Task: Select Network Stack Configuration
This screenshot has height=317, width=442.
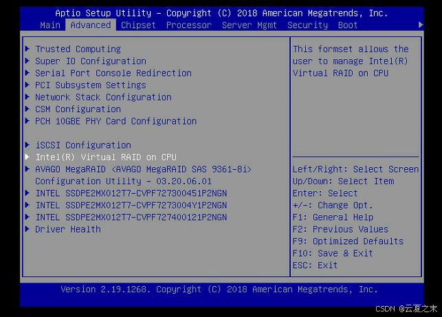Action: point(103,97)
